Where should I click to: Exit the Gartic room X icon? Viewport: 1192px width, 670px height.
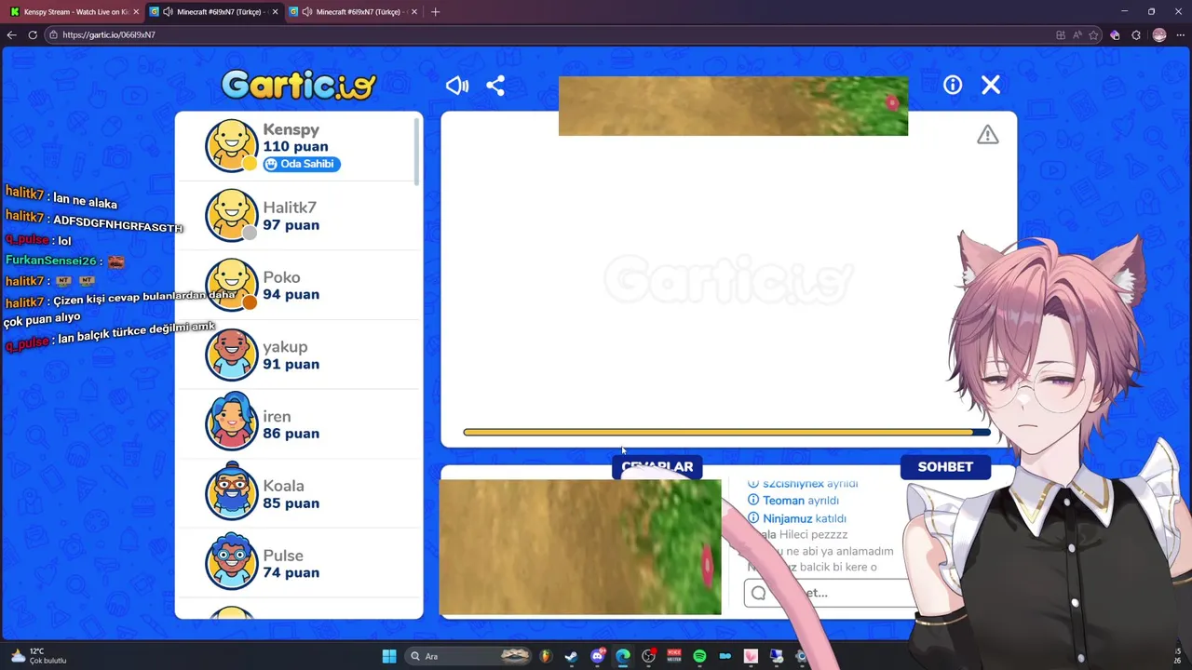(x=991, y=85)
